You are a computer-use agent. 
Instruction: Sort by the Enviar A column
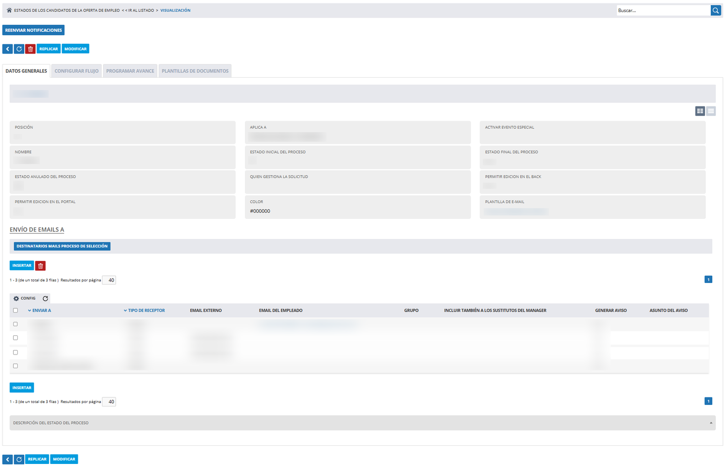pos(39,311)
